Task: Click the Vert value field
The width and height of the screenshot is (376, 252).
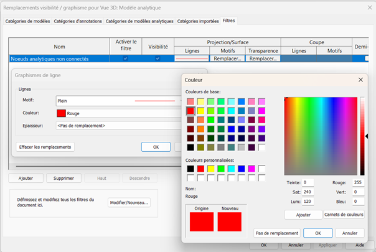Action: pyautogui.click(x=358, y=192)
